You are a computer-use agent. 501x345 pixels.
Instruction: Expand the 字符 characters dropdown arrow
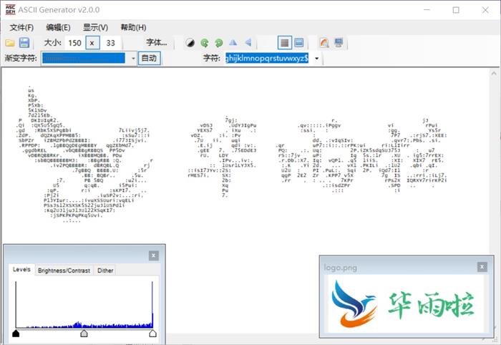(316, 59)
